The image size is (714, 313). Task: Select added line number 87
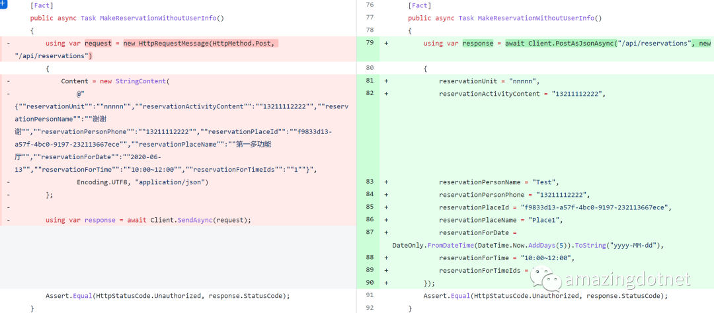(370, 232)
